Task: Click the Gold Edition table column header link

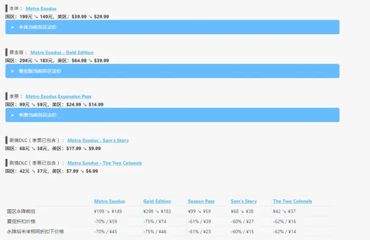Action: 157,201
